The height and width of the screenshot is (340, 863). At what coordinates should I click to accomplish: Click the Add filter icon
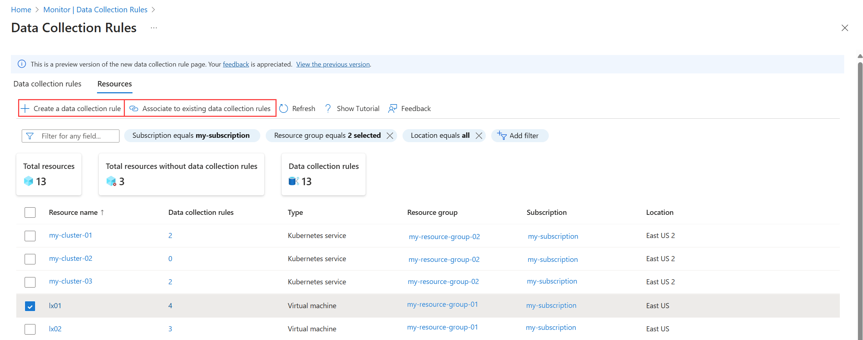click(502, 136)
